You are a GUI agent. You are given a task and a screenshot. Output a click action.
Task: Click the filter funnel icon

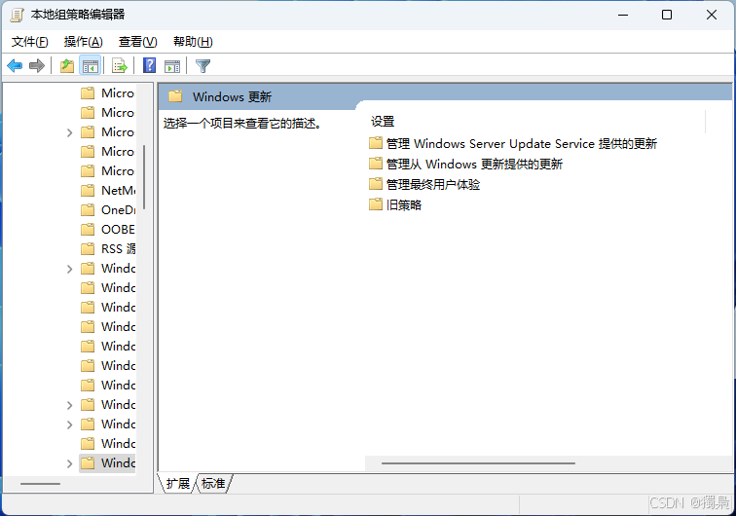pos(202,66)
